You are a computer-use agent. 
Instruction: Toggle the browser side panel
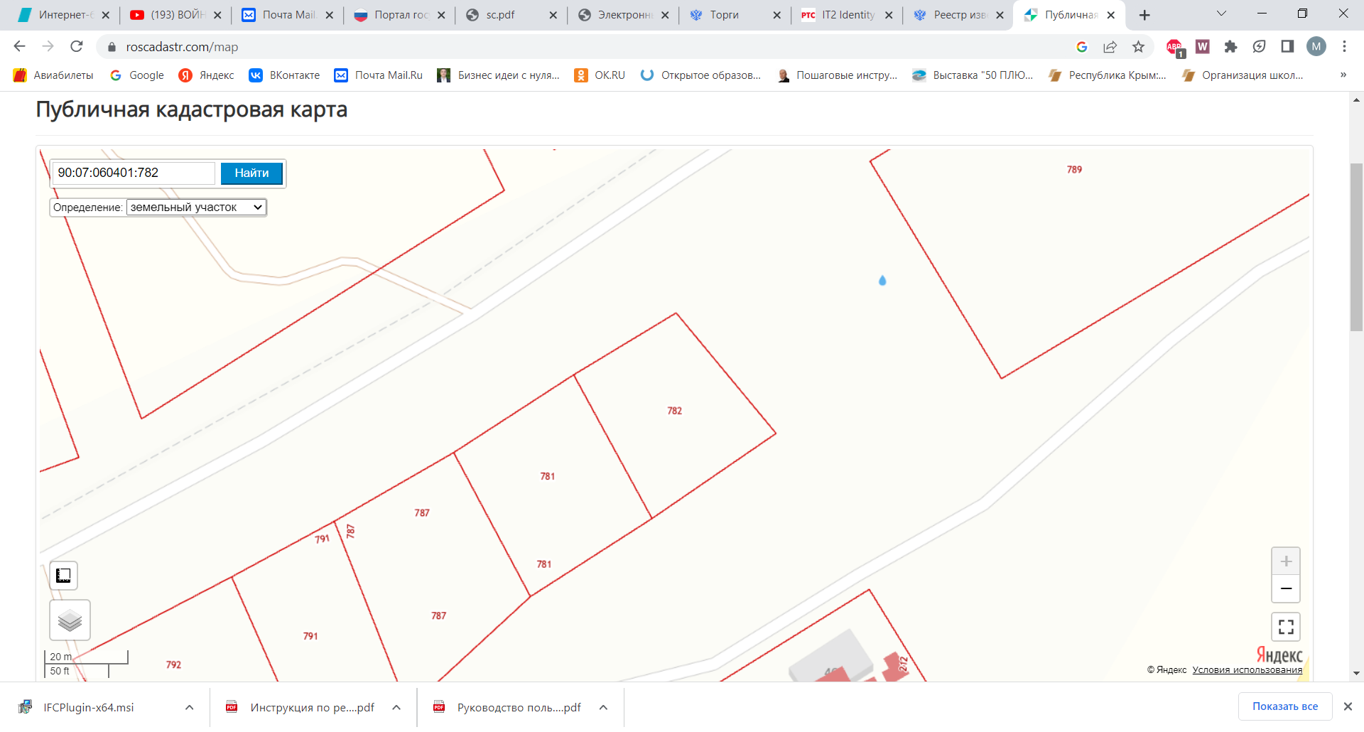[1287, 47]
